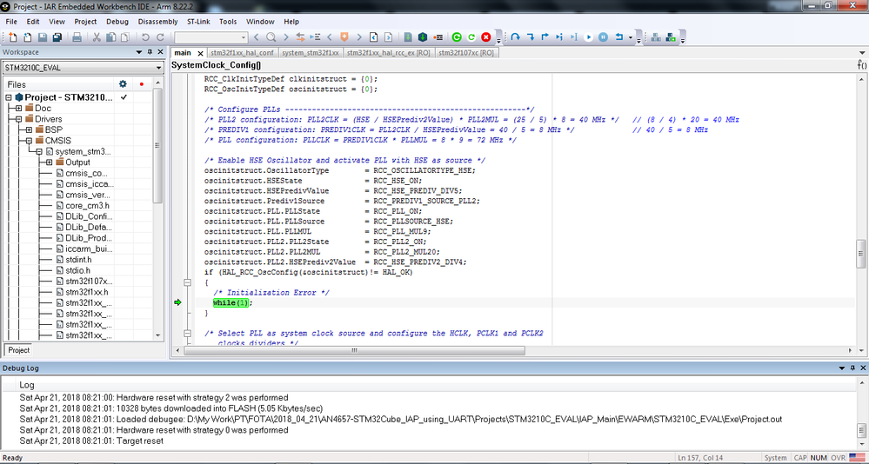The height and width of the screenshot is (464, 869).
Task: Open the File menu
Action: click(x=11, y=22)
